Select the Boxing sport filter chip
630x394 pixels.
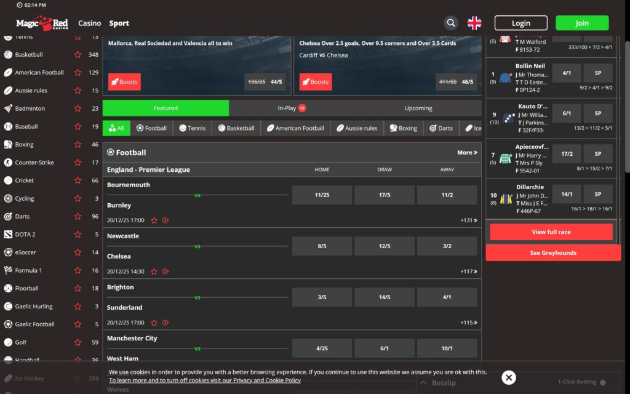point(405,128)
